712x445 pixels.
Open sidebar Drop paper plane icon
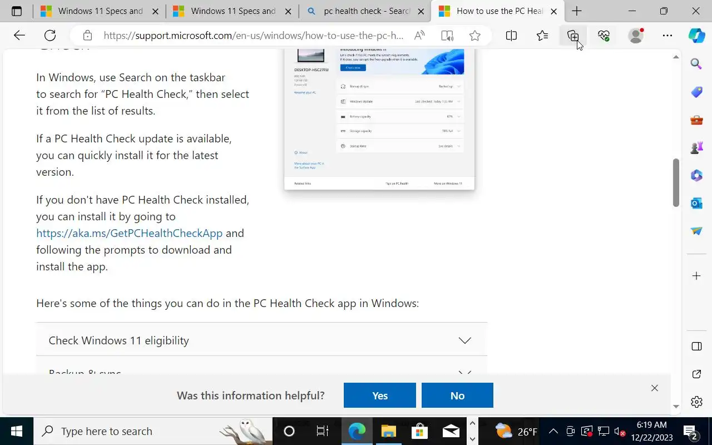696,231
